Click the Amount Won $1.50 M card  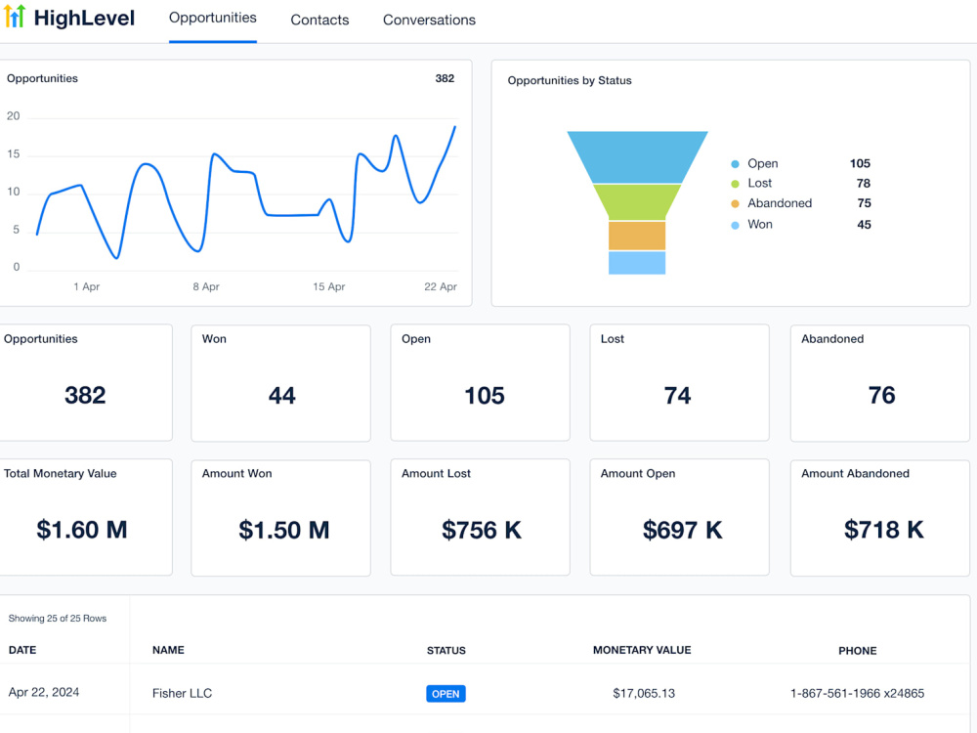coord(281,518)
